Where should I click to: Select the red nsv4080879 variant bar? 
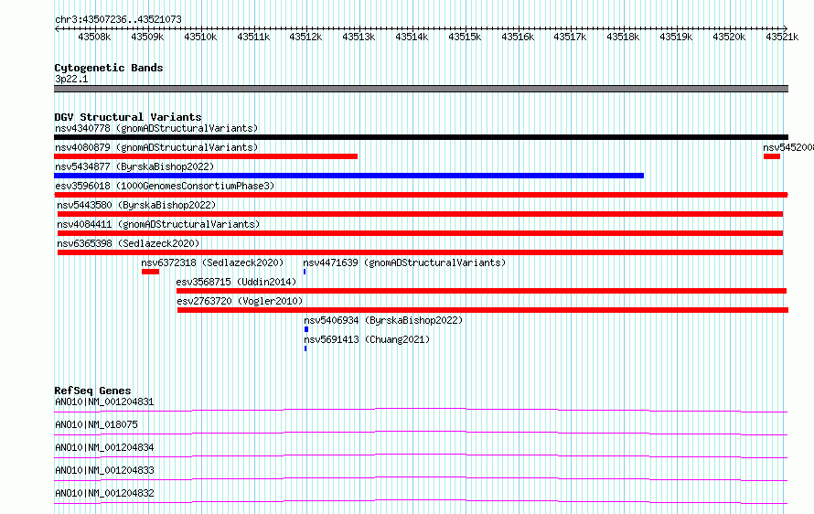[206, 156]
